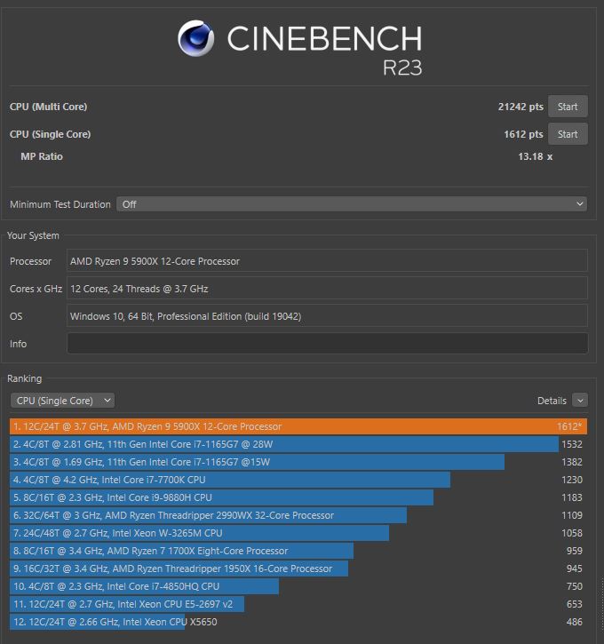This screenshot has width=604, height=644.
Task: Start the CPU (Single Core) test
Action: pos(568,134)
